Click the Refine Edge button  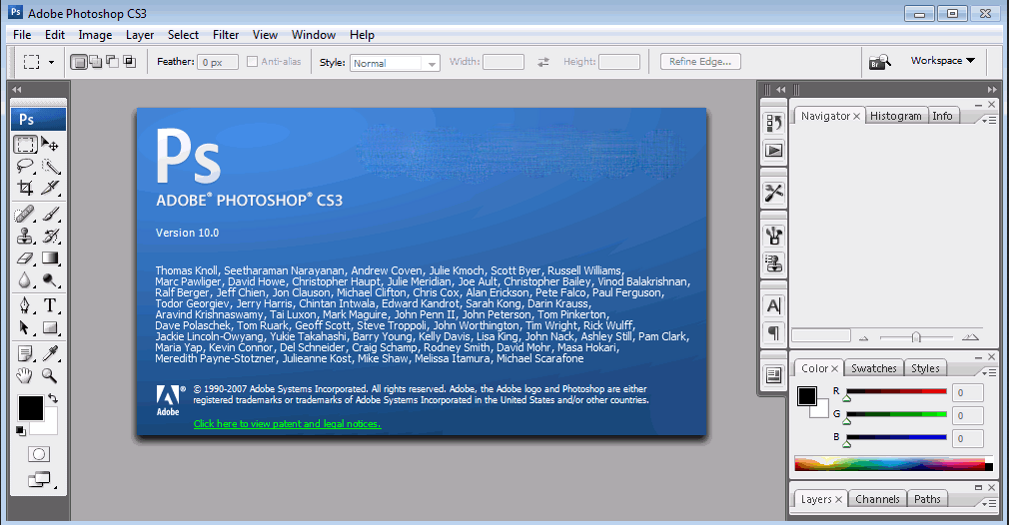[700, 62]
